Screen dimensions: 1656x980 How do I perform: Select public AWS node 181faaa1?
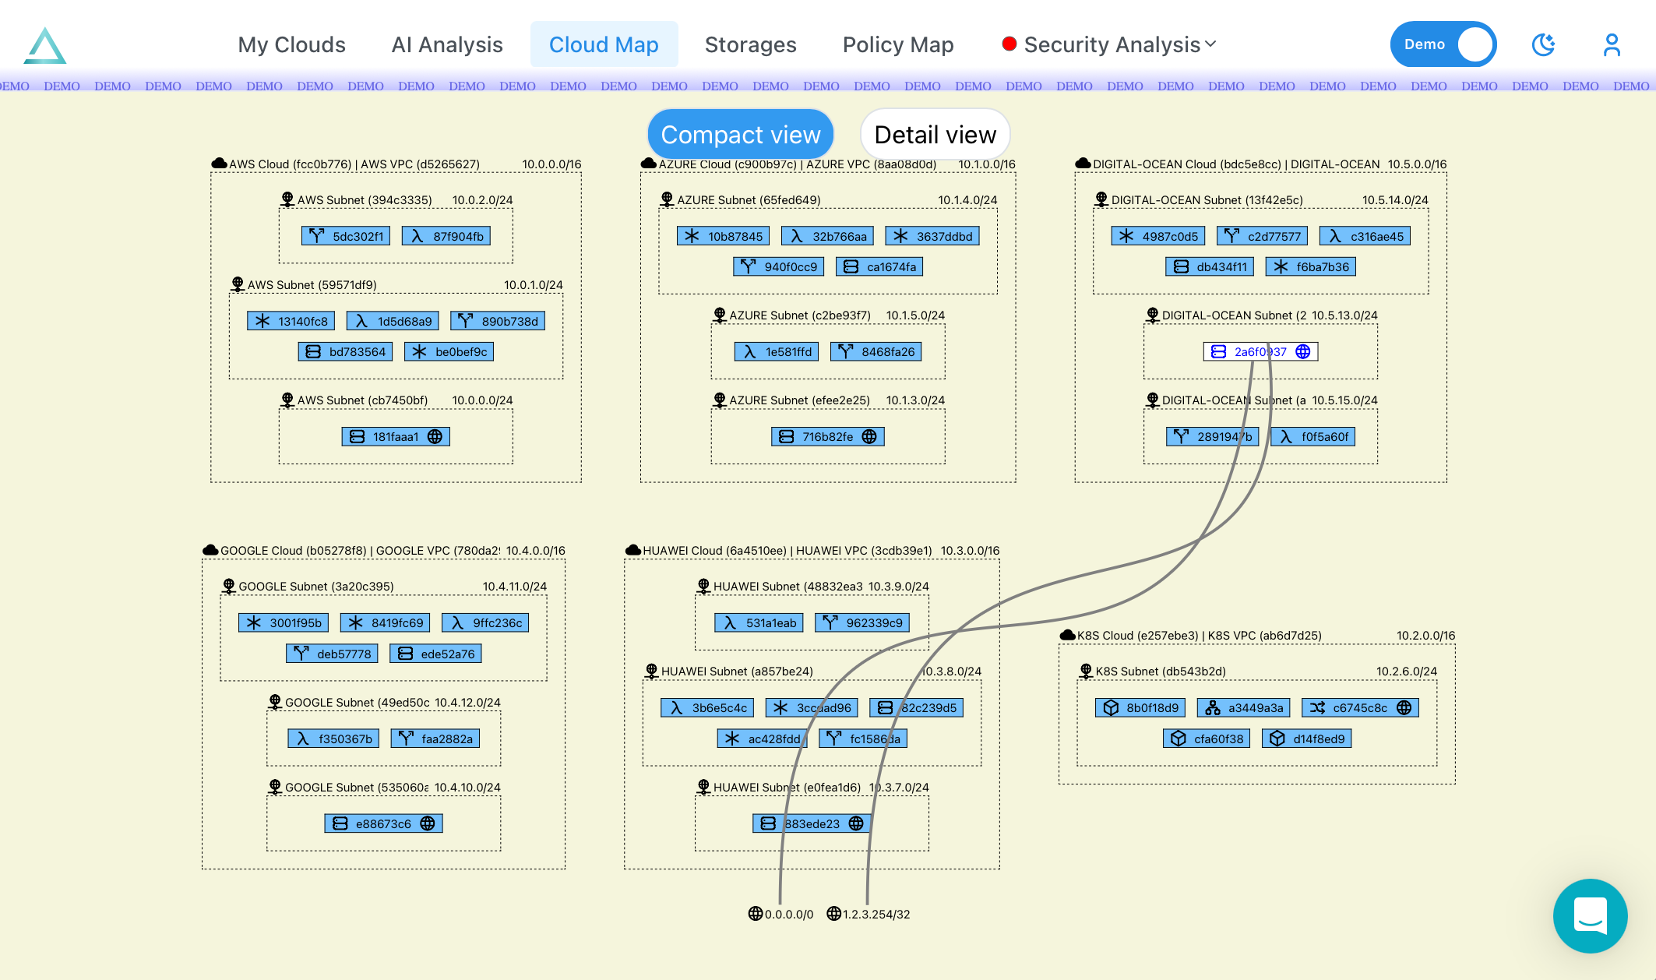pos(396,437)
